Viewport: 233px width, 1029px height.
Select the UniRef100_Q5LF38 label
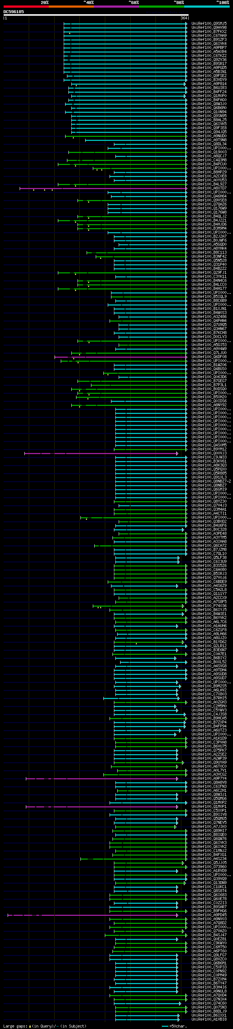pos(209,557)
